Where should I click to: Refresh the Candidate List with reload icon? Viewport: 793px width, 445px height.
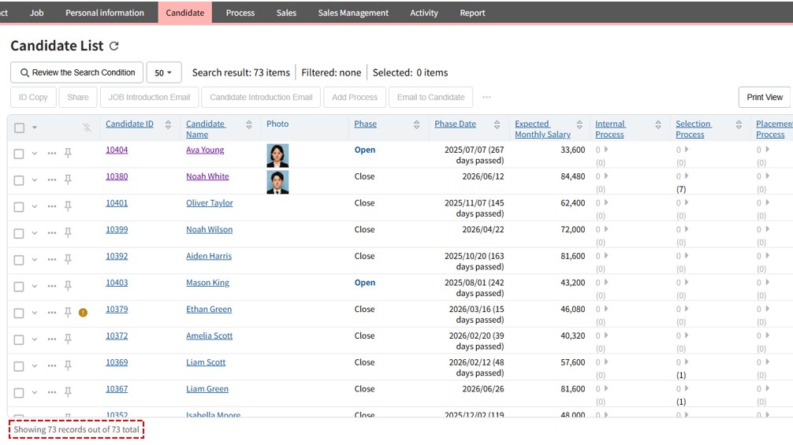[114, 46]
